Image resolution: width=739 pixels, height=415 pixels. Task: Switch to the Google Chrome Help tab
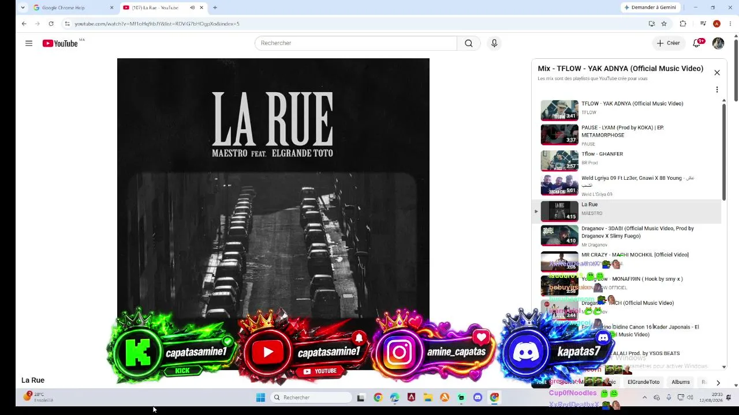point(73,7)
